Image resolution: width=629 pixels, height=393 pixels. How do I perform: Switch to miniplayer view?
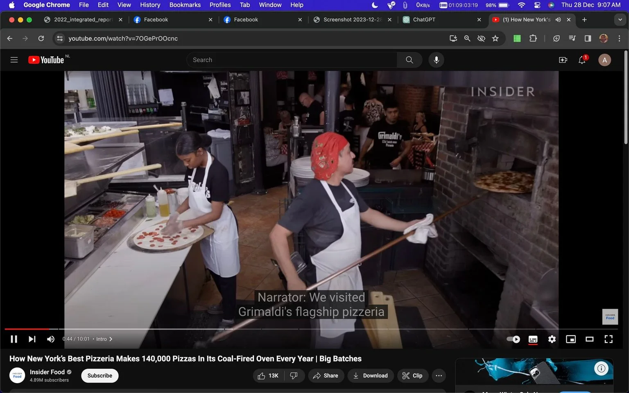tap(571, 339)
